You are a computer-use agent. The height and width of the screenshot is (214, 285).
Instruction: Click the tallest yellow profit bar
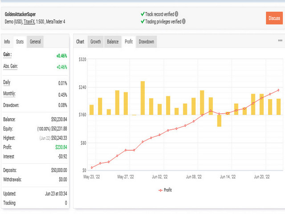tap(142, 98)
